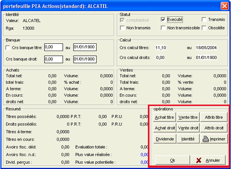Image resolution: width=231 pixels, height=169 pixels.
Task: Check the Non transmis option
Action: (122, 28)
